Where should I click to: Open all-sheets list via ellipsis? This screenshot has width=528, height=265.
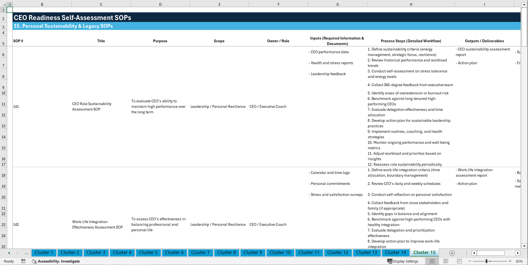point(26,253)
